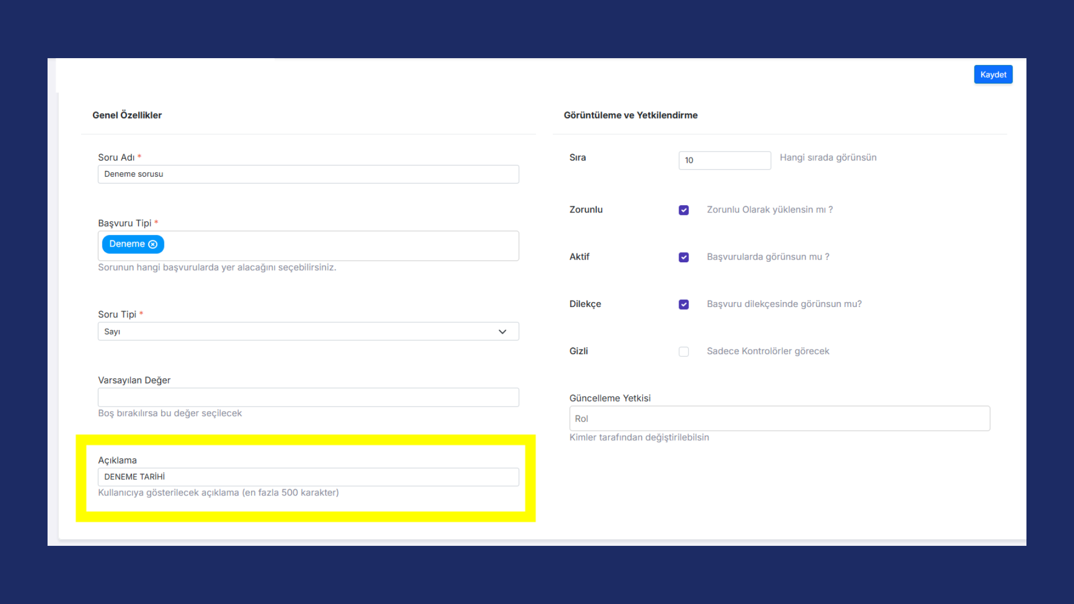Viewport: 1074px width, 604px height.
Task: Click the 'Sorunun hangi başvurularda' help text
Action: coord(217,267)
